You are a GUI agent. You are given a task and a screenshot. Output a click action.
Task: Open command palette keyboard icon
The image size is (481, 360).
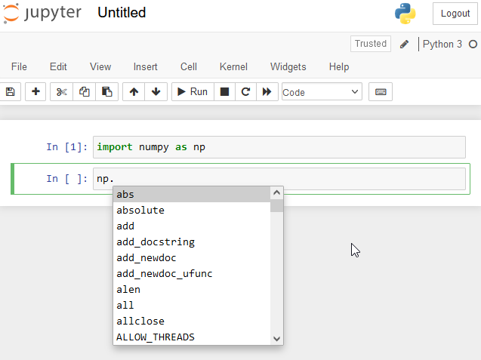click(x=381, y=92)
